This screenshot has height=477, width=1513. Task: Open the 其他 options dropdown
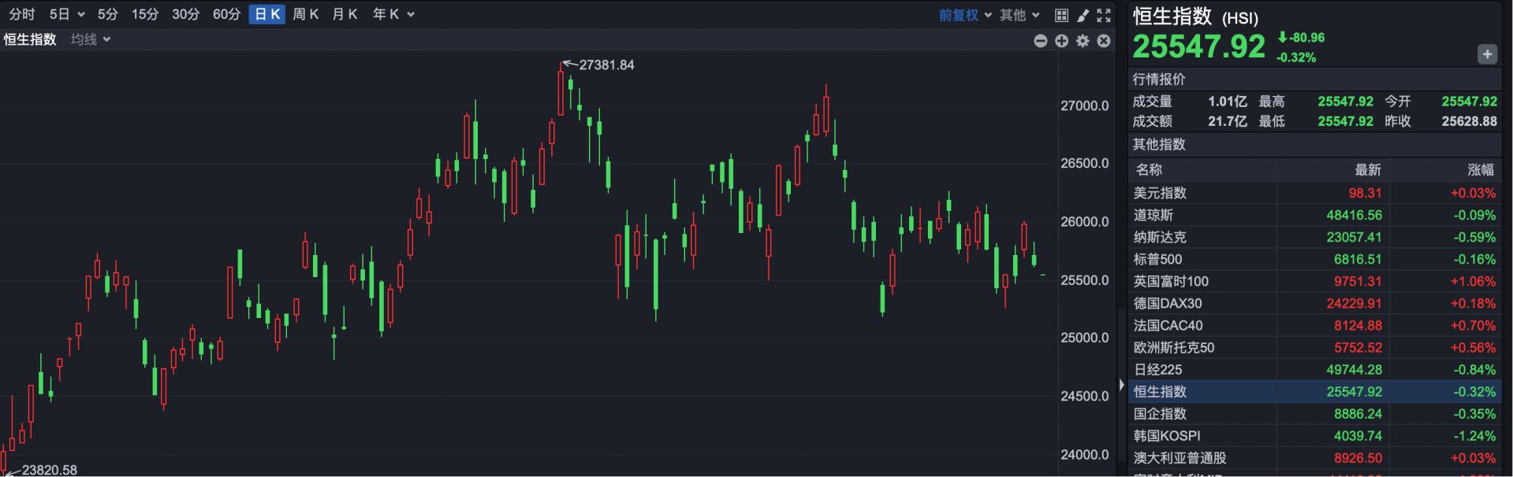1019,15
